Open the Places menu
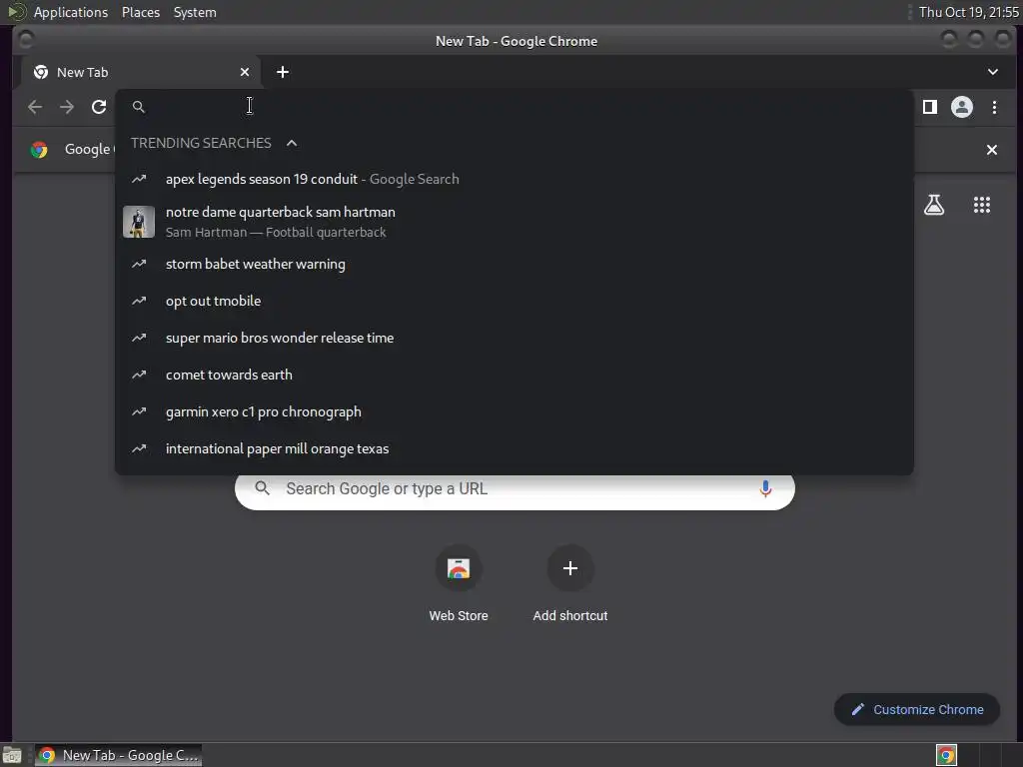Viewport: 1023px width, 767px height. (x=141, y=12)
